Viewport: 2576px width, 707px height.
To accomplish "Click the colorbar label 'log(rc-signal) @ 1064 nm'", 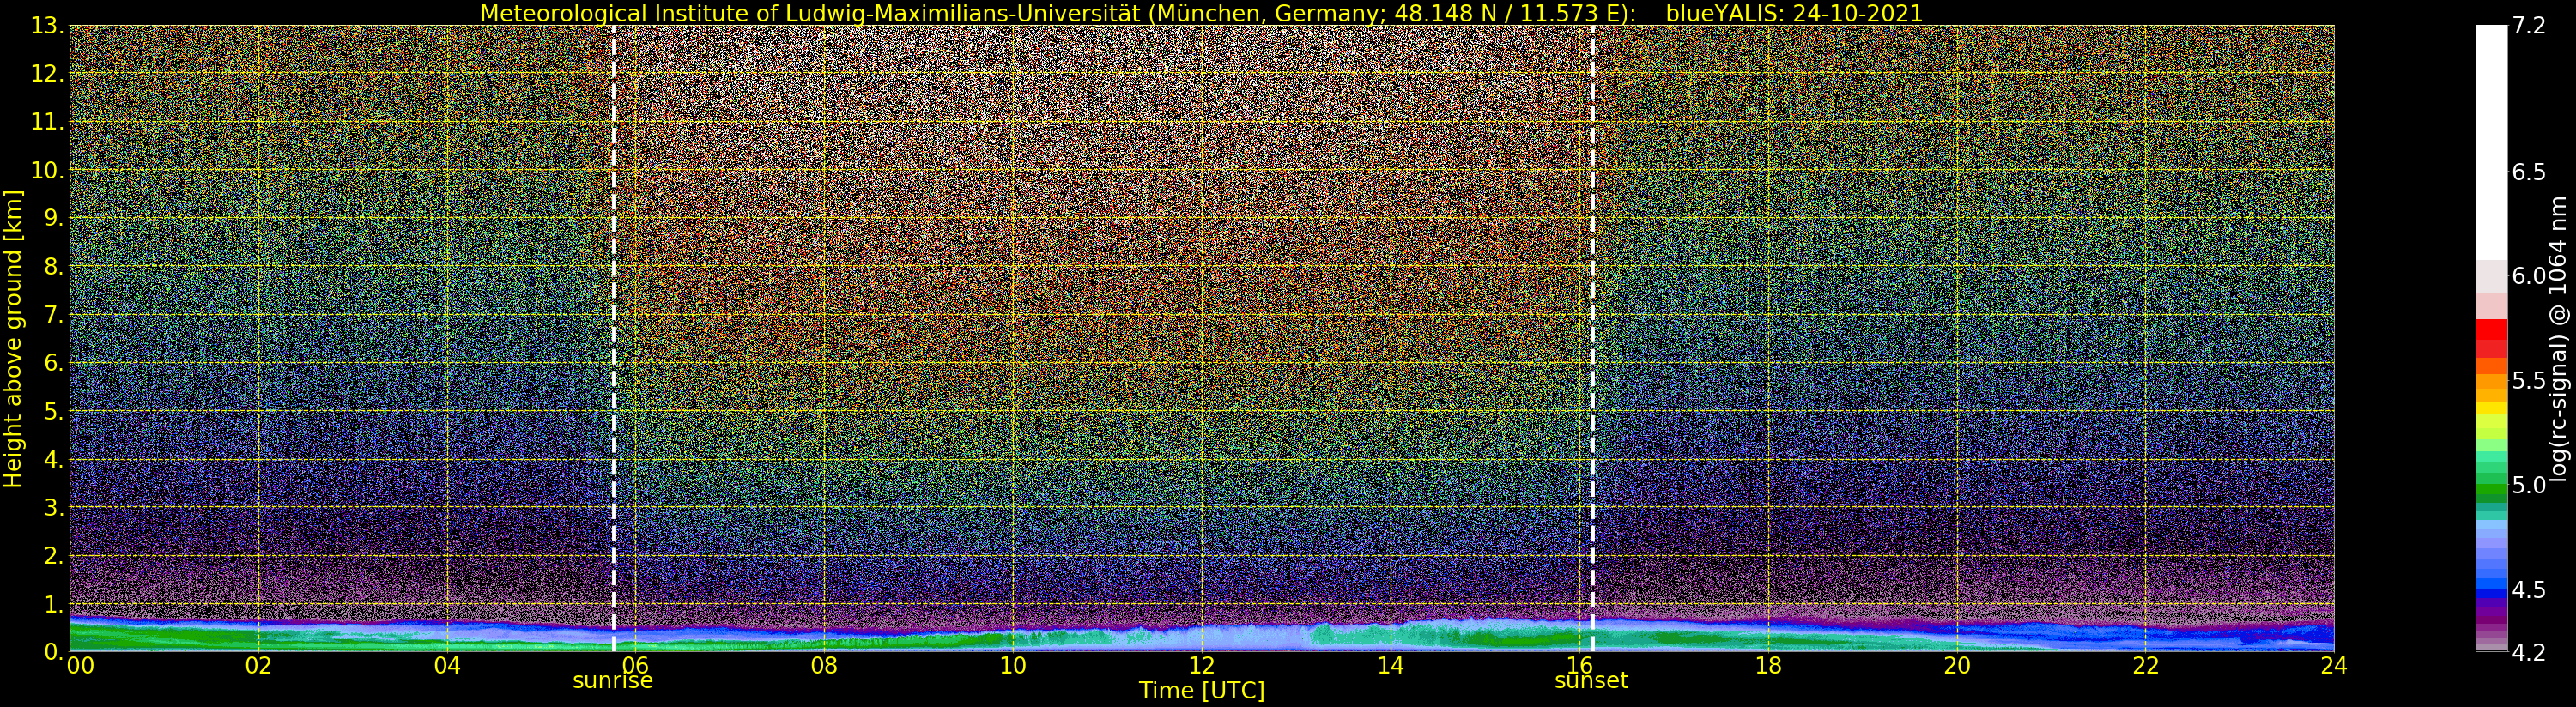I will [x=2559, y=338].
